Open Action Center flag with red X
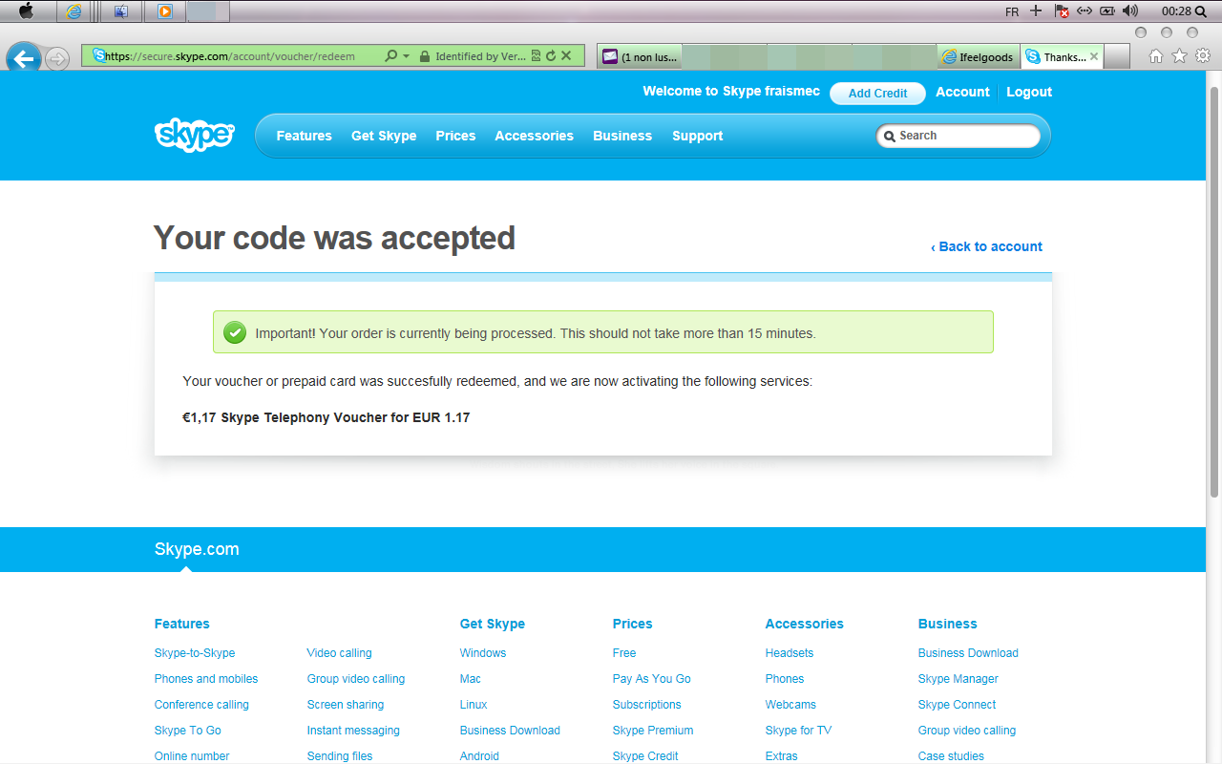This screenshot has width=1222, height=764. tap(1062, 11)
